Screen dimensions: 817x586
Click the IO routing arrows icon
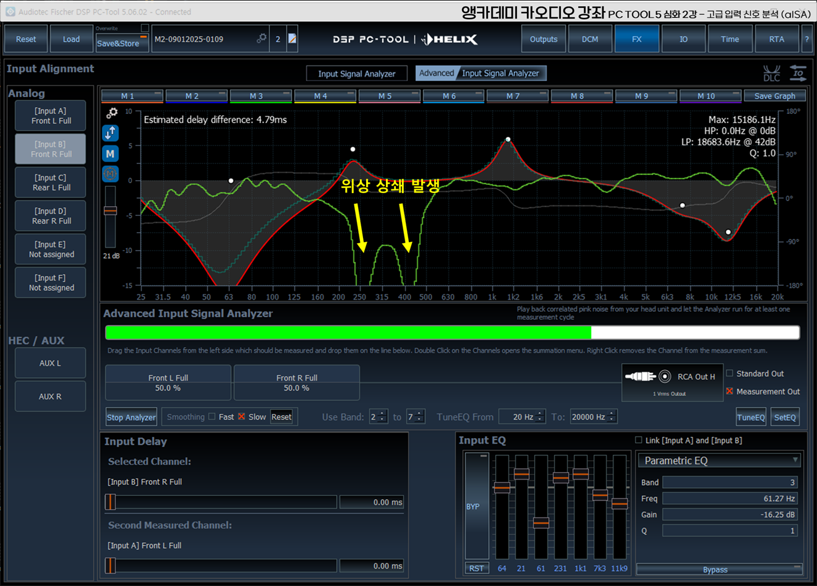[x=798, y=73]
